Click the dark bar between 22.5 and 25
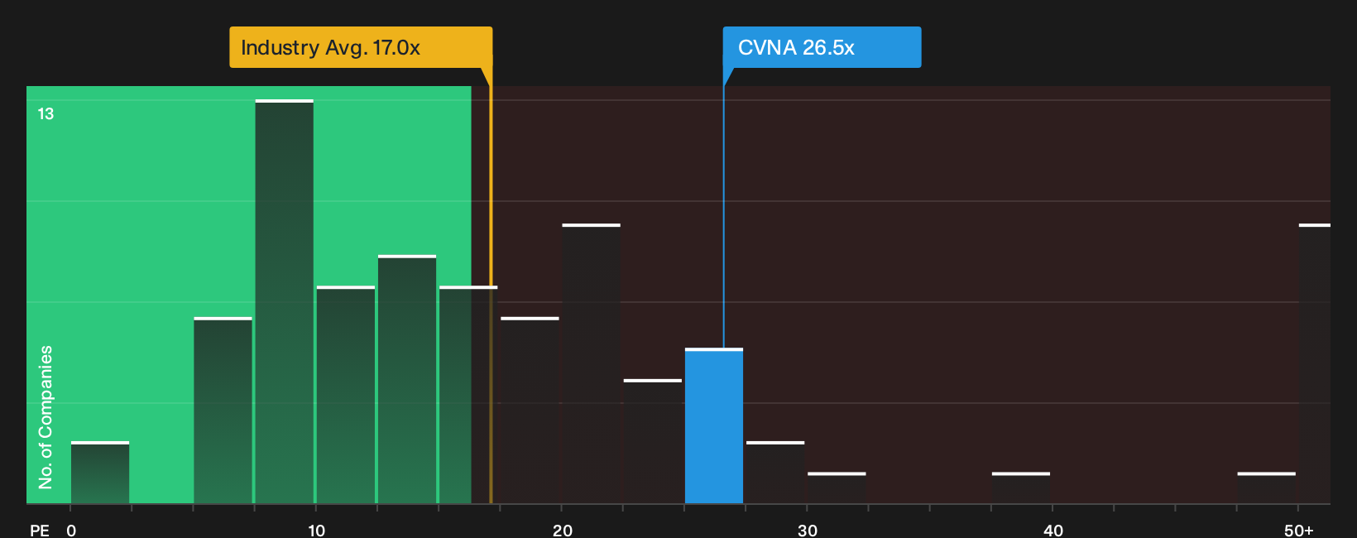The height and width of the screenshot is (538, 1357). point(653,442)
